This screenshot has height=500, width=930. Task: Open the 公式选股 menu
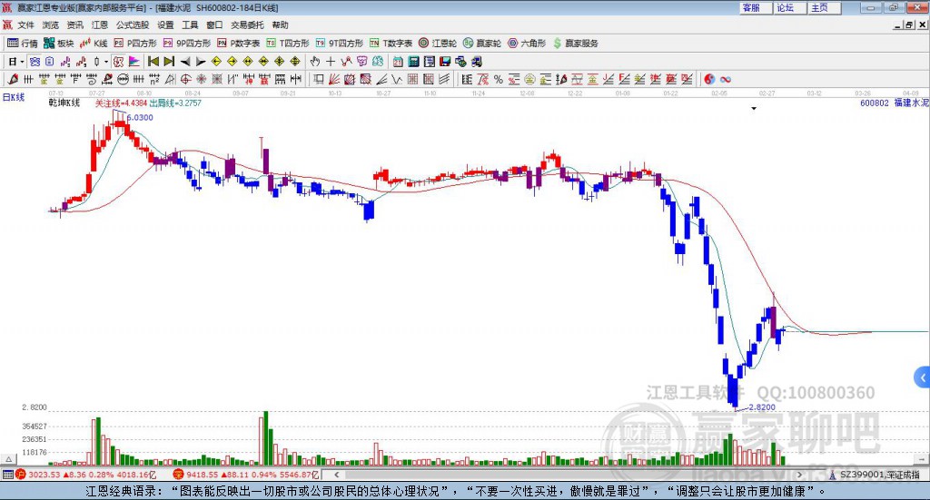(x=133, y=25)
